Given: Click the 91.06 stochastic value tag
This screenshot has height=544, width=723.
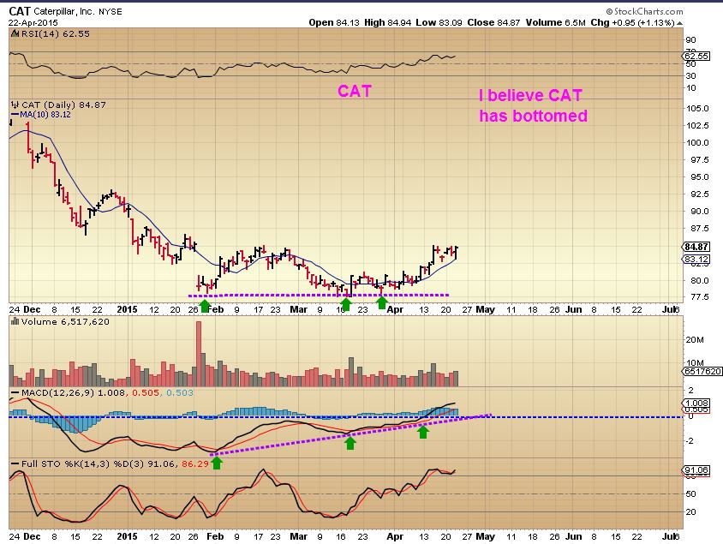Looking at the screenshot, I should pos(696,469).
